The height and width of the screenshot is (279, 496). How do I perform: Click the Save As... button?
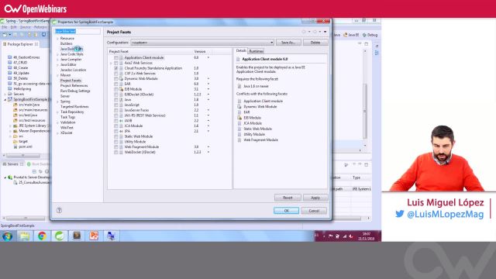point(288,43)
